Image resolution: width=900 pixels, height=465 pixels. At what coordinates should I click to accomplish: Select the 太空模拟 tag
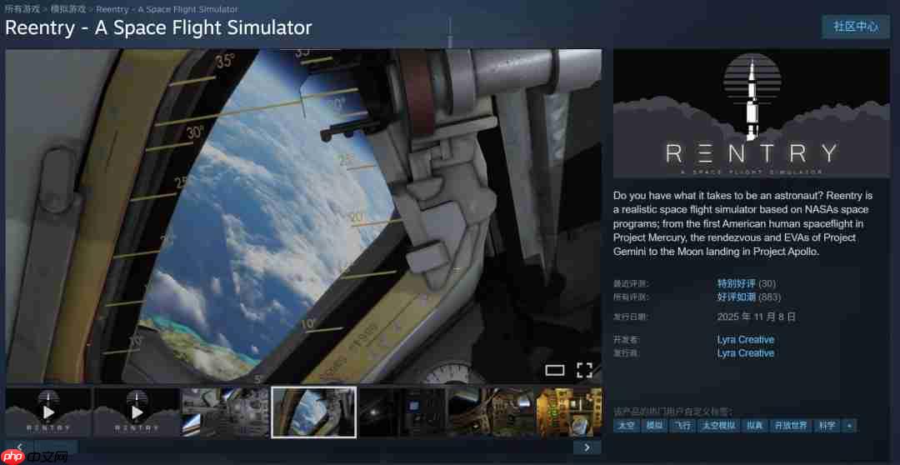[718, 425]
